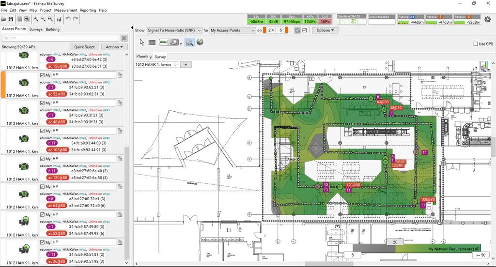Viewport: 496px width, 267px height.
Task: Open the Measurement menu
Action: click(65, 10)
